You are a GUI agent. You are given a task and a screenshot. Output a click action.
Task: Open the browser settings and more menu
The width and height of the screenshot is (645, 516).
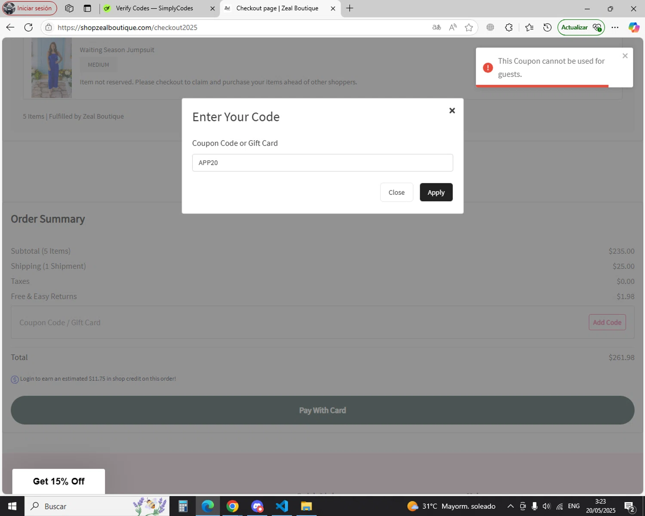coord(615,28)
